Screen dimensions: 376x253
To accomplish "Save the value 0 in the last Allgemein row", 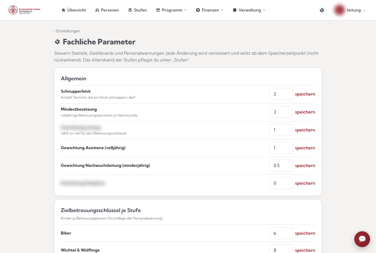I will pos(305,183).
